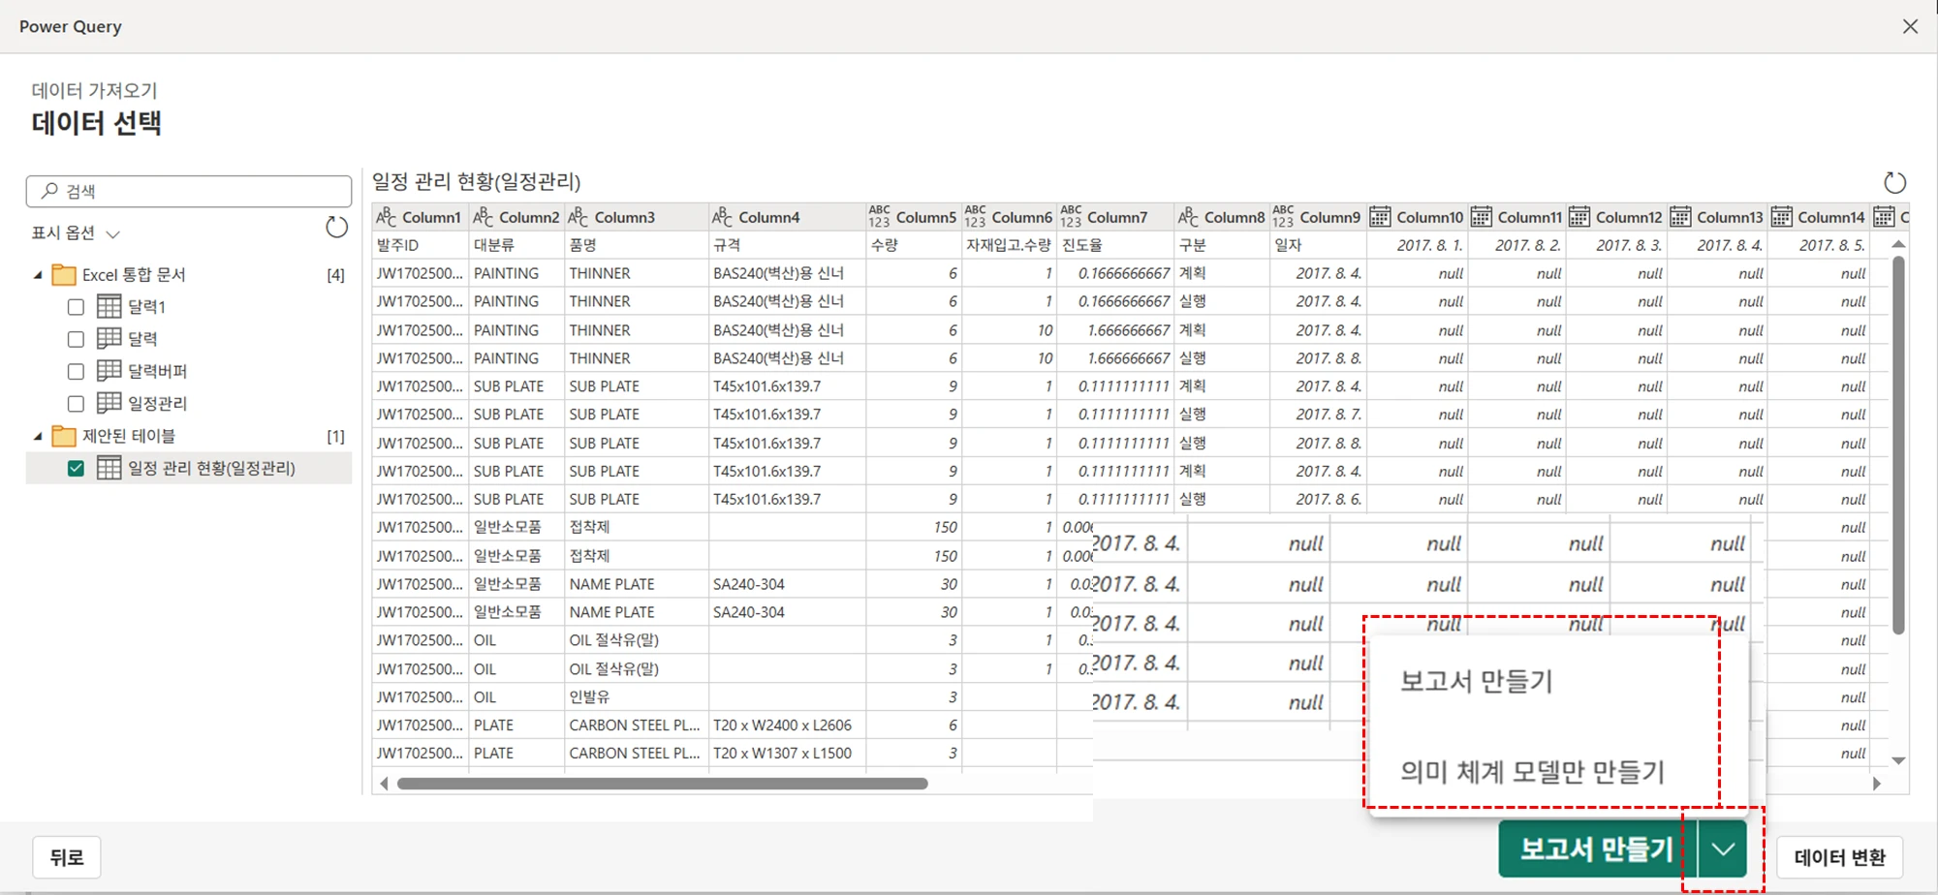
Task: Click the 검색 search field
Action: coord(189,192)
